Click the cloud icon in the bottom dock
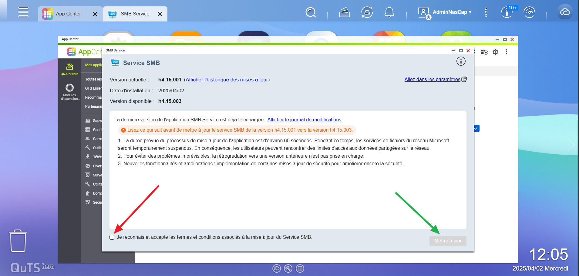Image resolution: width=579 pixels, height=276 pixels. coord(277,268)
